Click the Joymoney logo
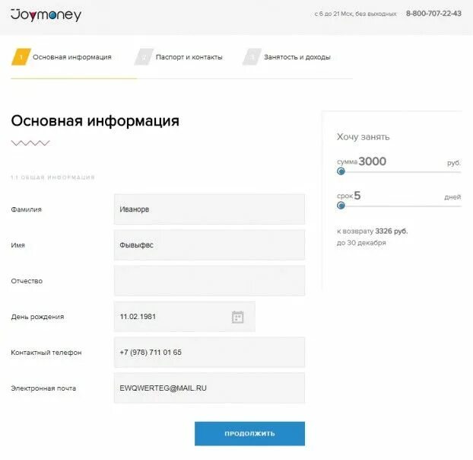 pyautogui.click(x=46, y=14)
